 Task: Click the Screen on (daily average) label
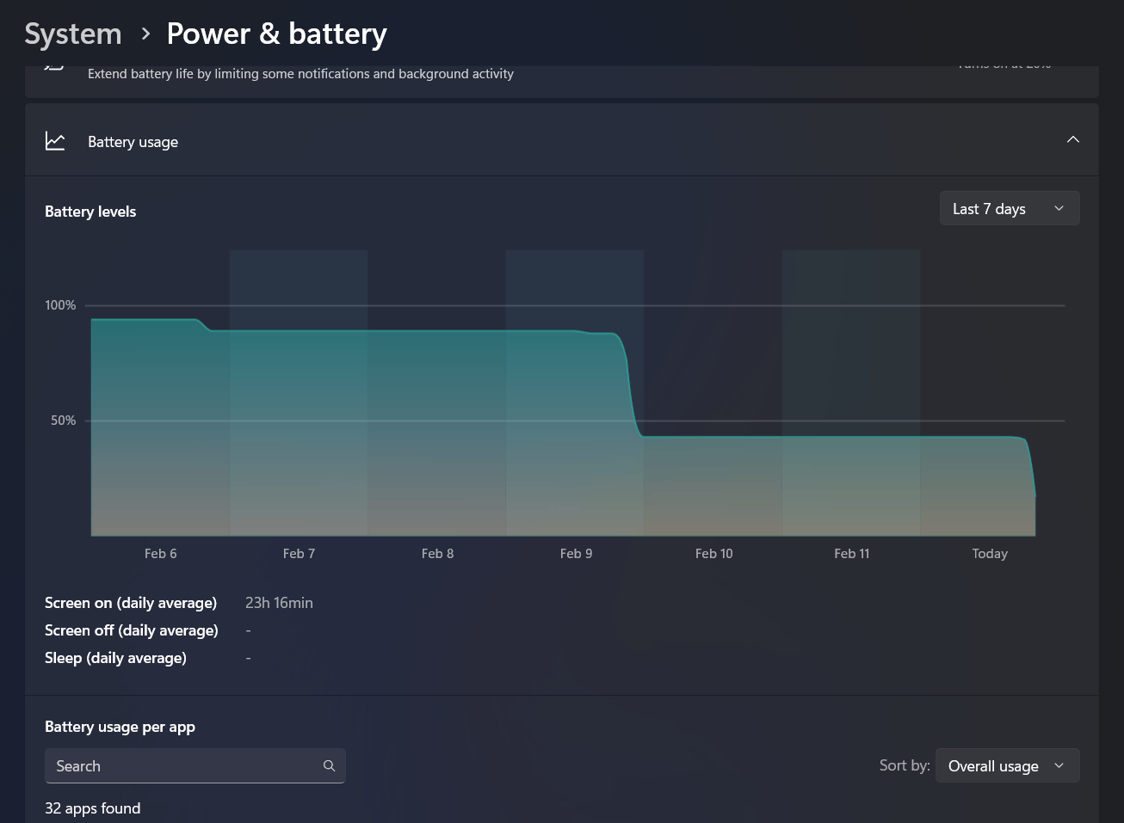pos(131,603)
